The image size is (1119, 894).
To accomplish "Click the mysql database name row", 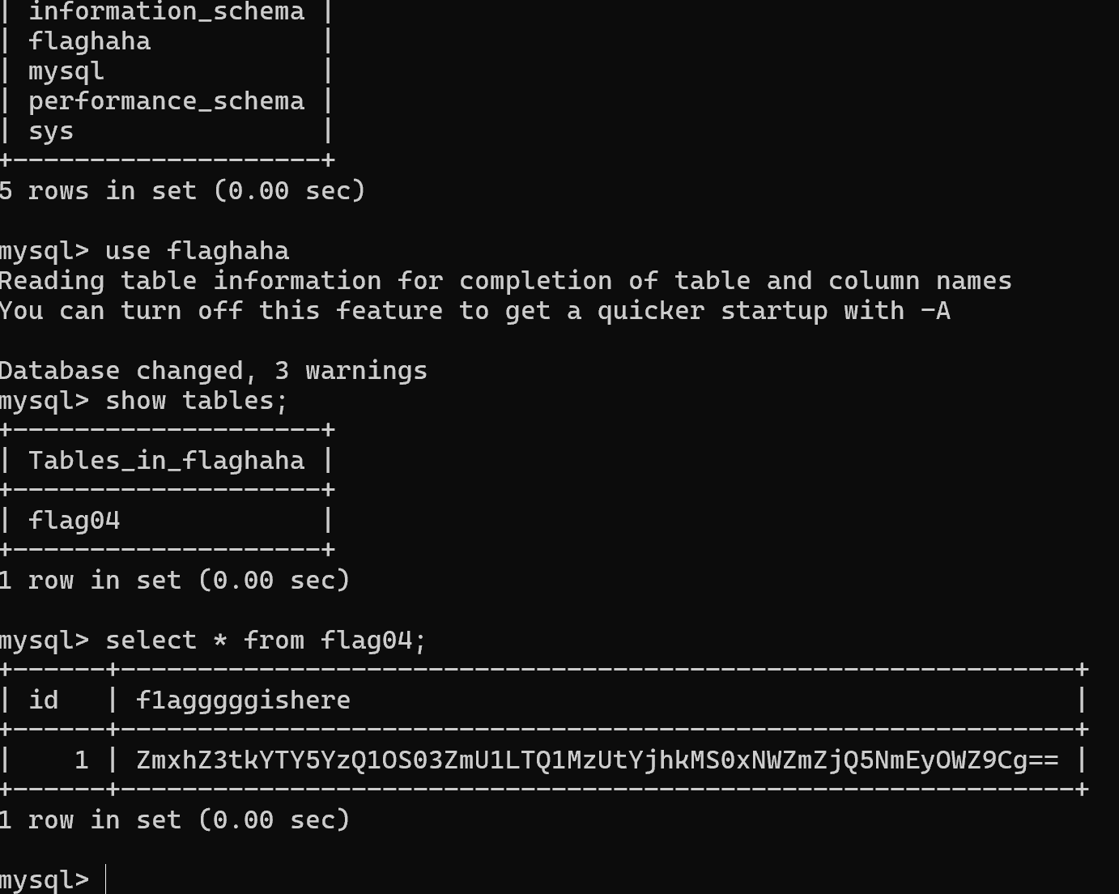I will tap(66, 71).
